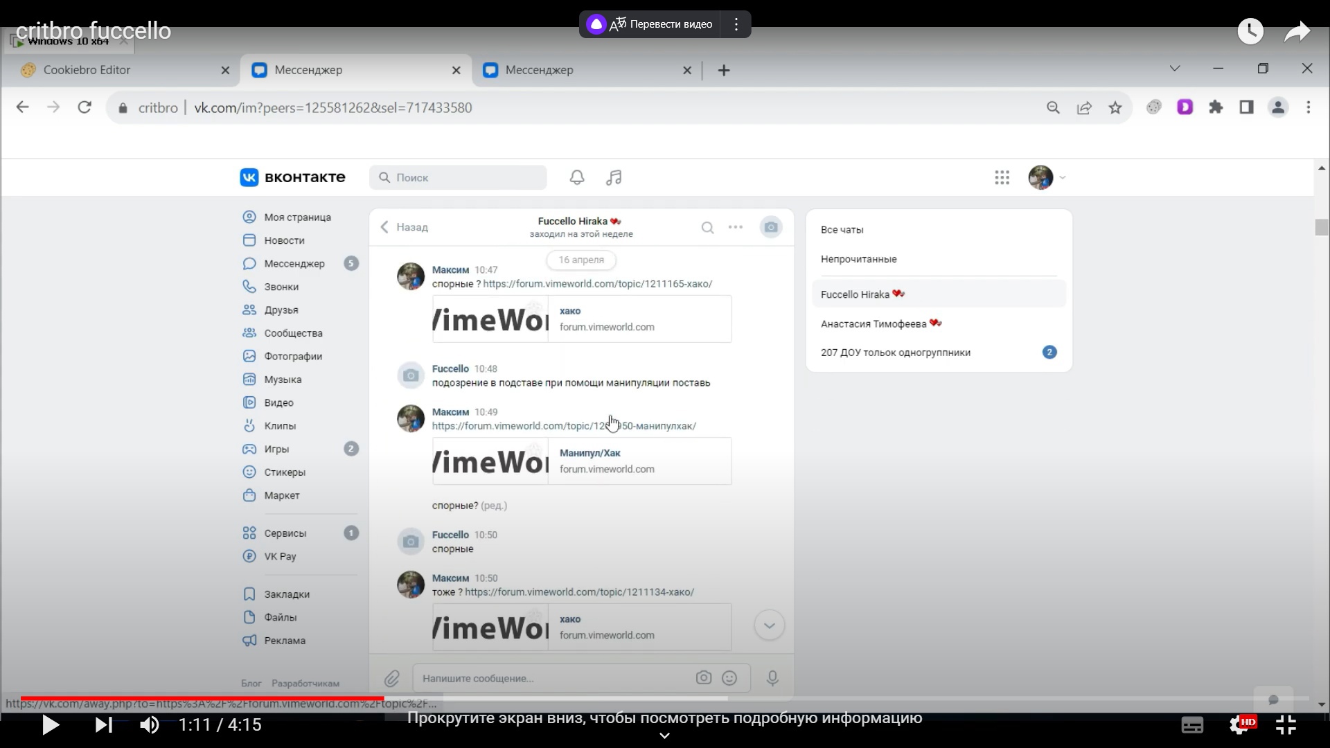This screenshot has width=1330, height=748.
Task: Search within the Fuccello Hiraka chat
Action: point(707,227)
